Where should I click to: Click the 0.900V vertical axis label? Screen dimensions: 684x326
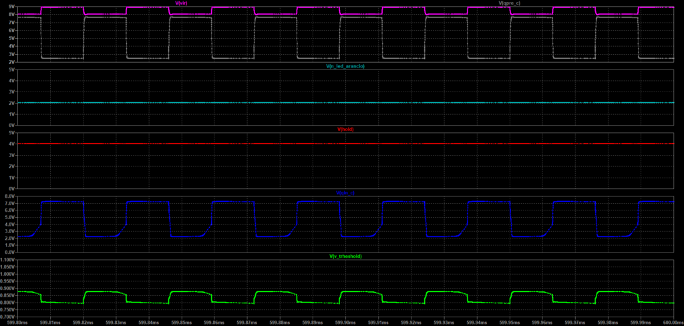pyautogui.click(x=8, y=288)
